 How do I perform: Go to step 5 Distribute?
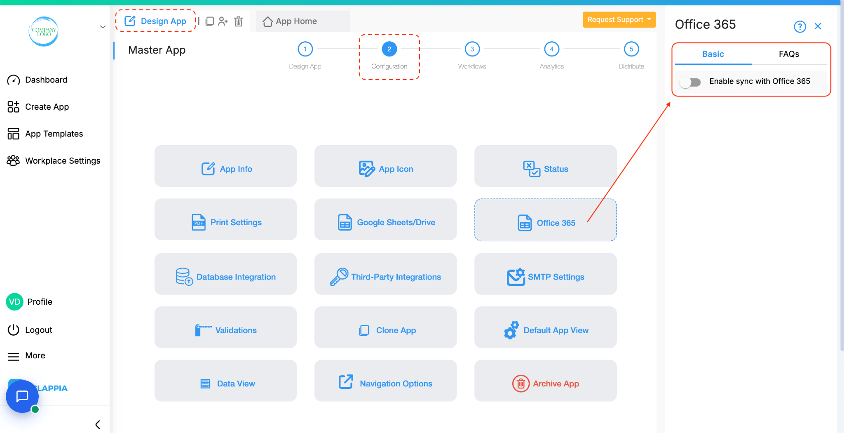click(631, 55)
